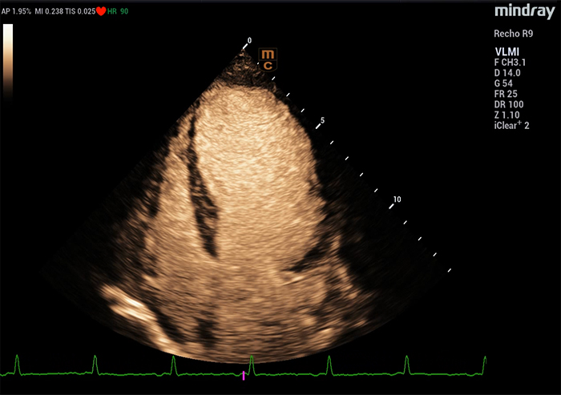Viewport: 561px width, 395px height.
Task: Click the 5 cm depth scale marker
Action: pyautogui.click(x=321, y=120)
